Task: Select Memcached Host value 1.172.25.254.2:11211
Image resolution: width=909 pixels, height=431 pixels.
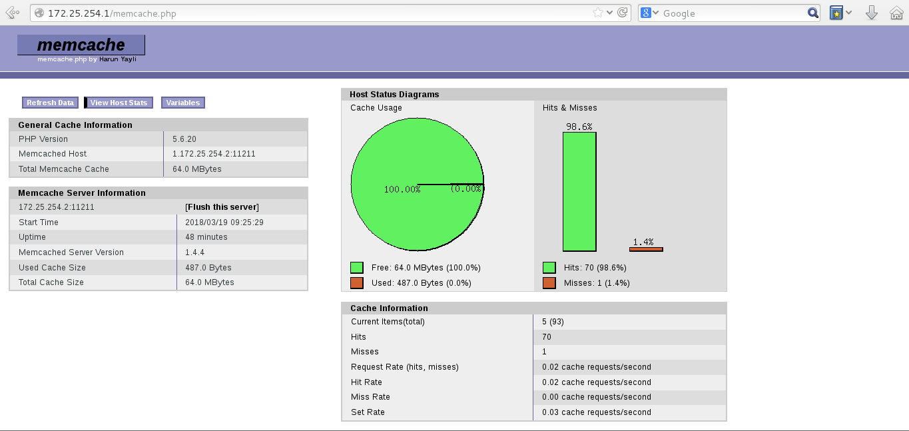Action: tap(214, 154)
